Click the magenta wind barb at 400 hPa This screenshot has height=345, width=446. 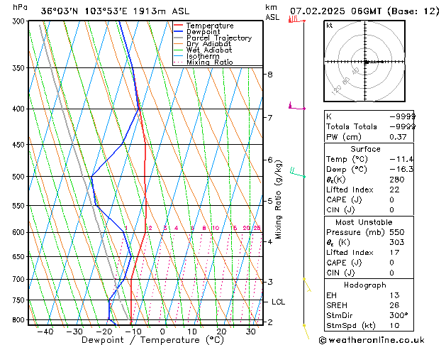click(294, 106)
